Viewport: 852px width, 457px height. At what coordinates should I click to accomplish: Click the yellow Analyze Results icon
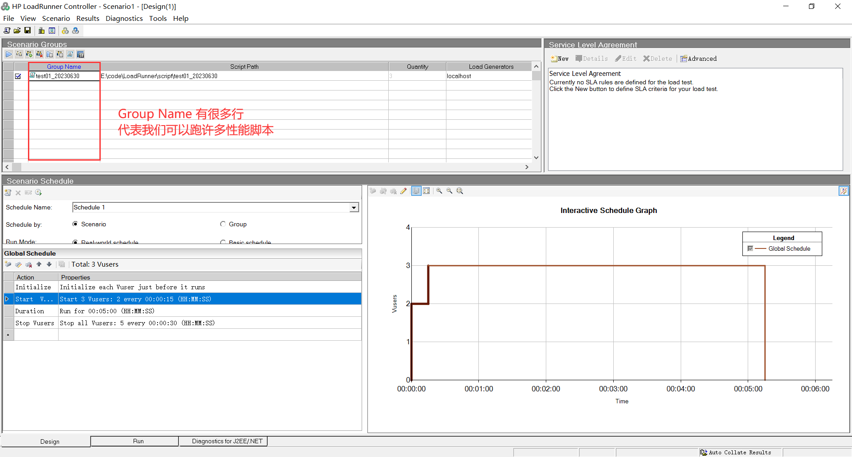point(65,31)
